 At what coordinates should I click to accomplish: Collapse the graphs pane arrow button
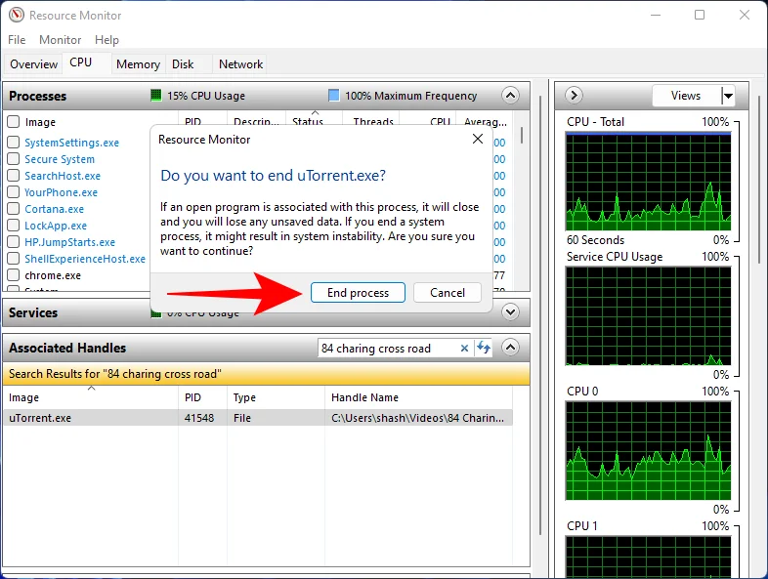(x=574, y=95)
